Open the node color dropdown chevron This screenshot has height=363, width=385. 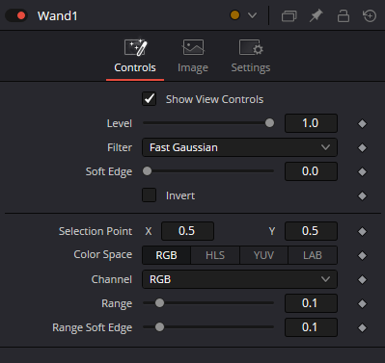coord(253,15)
